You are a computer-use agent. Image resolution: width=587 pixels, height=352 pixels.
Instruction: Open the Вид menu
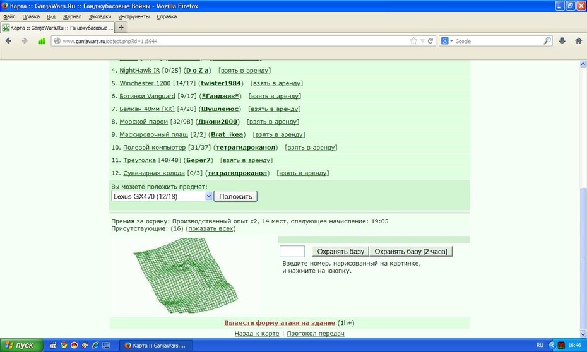point(51,16)
